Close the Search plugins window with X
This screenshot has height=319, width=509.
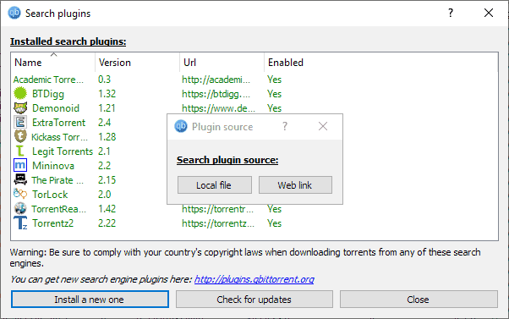489,13
